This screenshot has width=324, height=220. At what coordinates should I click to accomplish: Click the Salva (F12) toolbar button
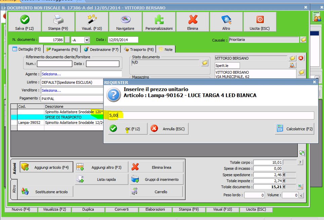tap(25, 22)
